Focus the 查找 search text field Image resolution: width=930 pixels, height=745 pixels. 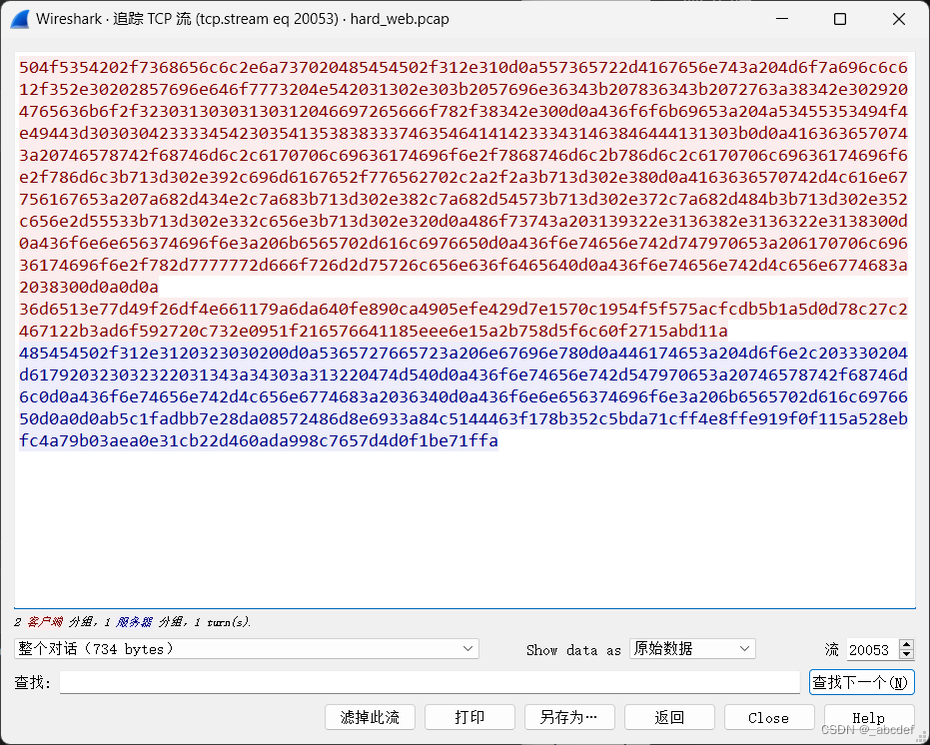click(x=430, y=682)
